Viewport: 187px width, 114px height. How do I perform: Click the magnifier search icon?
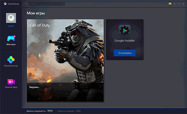point(63,4)
